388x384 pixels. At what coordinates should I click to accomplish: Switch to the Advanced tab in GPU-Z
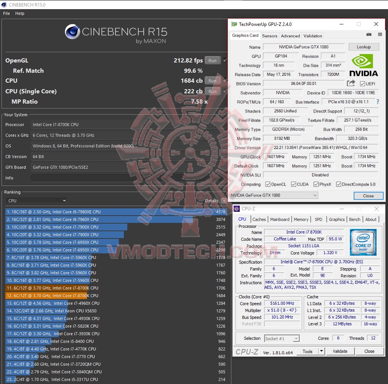[x=290, y=36]
